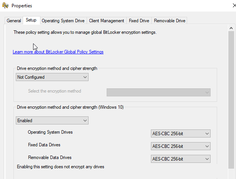Change Removable Data Drives encryption dropdown

(x=181, y=159)
